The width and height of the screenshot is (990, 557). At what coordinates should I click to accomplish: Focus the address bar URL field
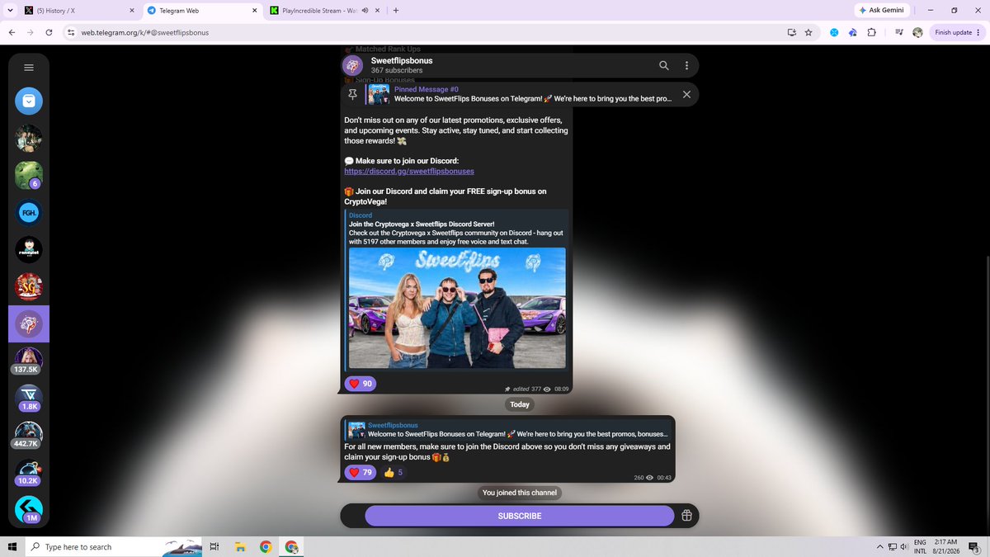(429, 32)
